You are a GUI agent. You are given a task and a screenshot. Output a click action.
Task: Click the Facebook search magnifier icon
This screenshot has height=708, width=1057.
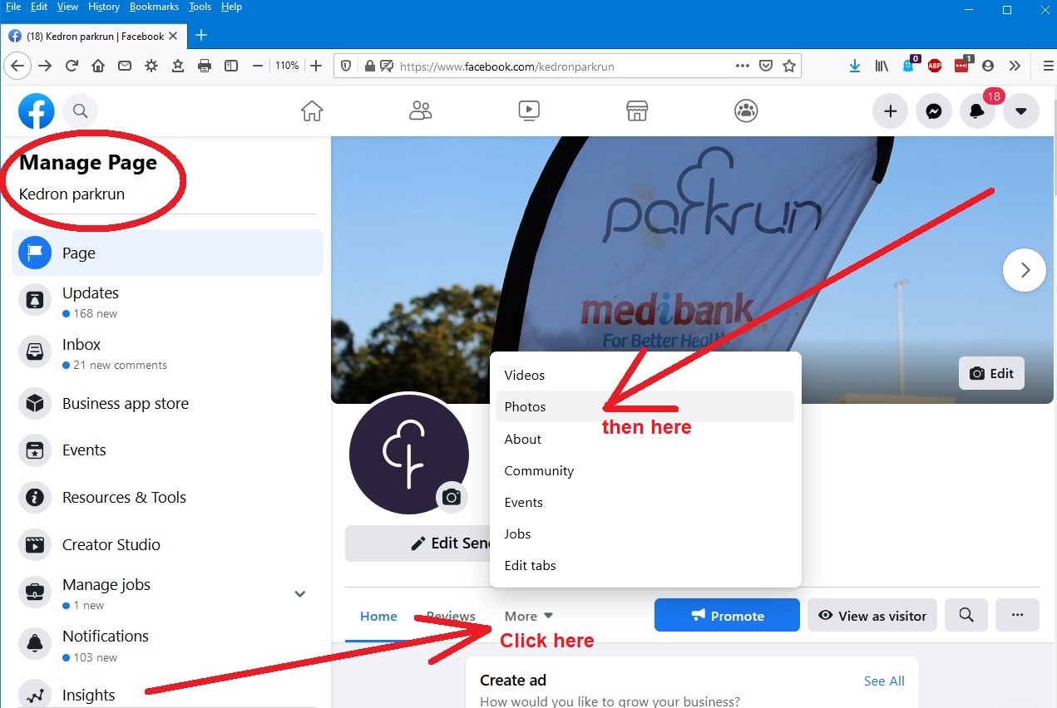click(80, 111)
